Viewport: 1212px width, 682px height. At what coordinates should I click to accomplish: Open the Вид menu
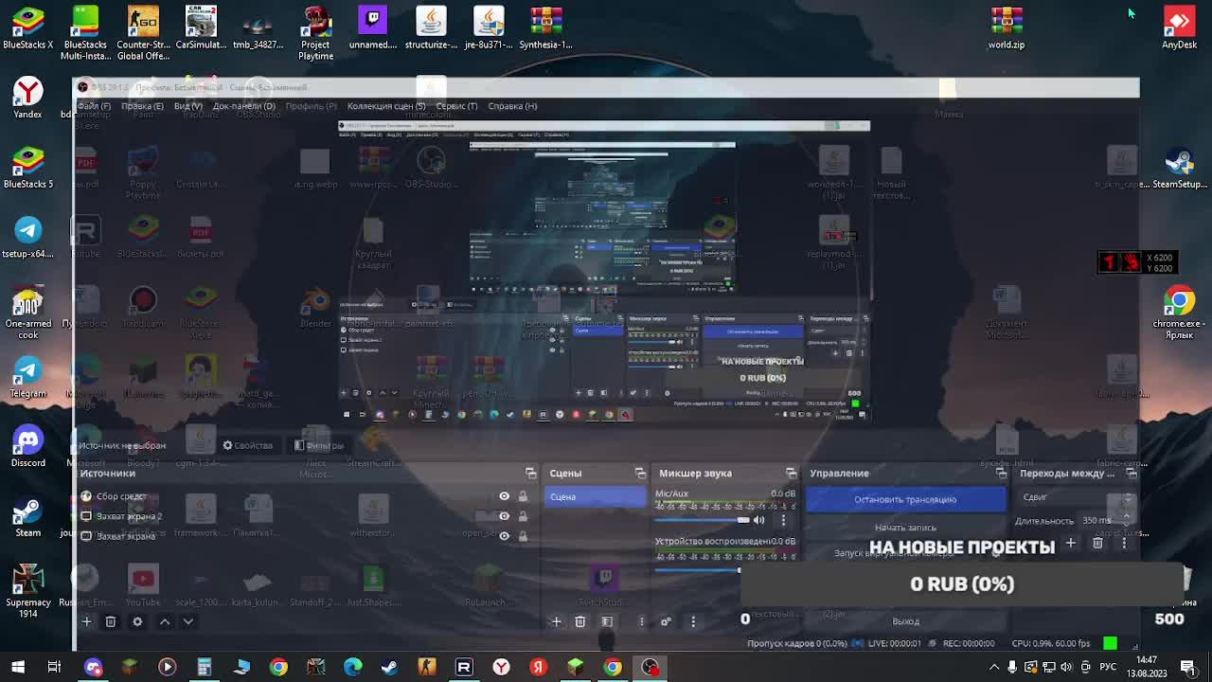pyautogui.click(x=187, y=106)
